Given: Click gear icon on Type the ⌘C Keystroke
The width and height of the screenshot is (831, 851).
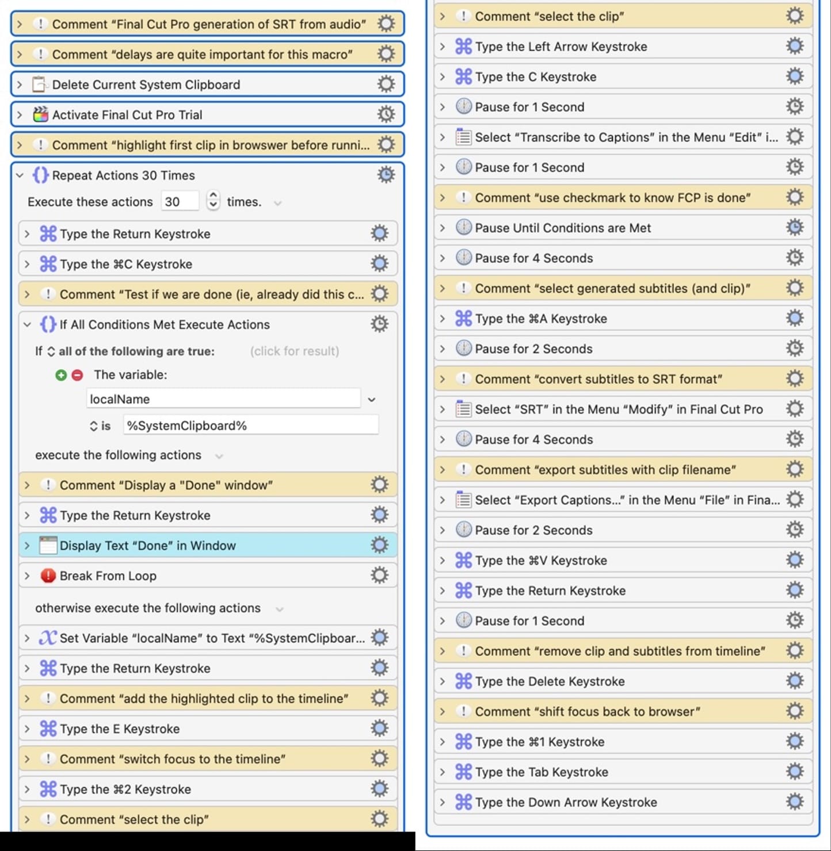Looking at the screenshot, I should pyautogui.click(x=379, y=264).
